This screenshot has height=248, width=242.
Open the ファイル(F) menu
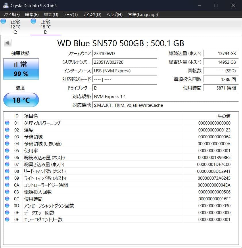pyautogui.click(x=11, y=15)
